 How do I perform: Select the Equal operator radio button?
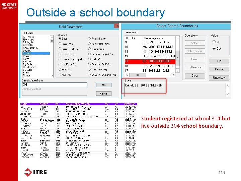click(60, 39)
